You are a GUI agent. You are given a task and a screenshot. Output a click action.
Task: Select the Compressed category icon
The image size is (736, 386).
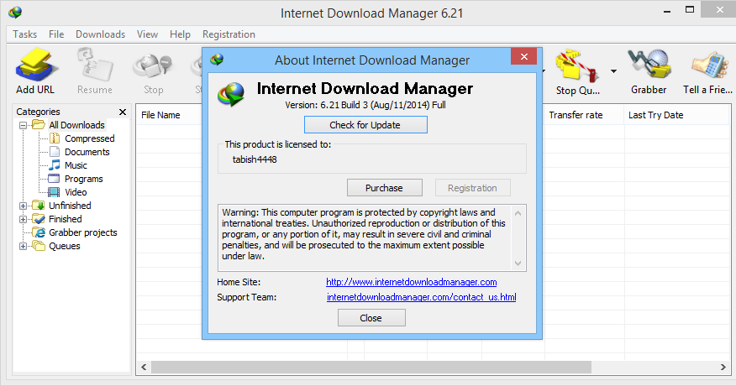coord(55,138)
